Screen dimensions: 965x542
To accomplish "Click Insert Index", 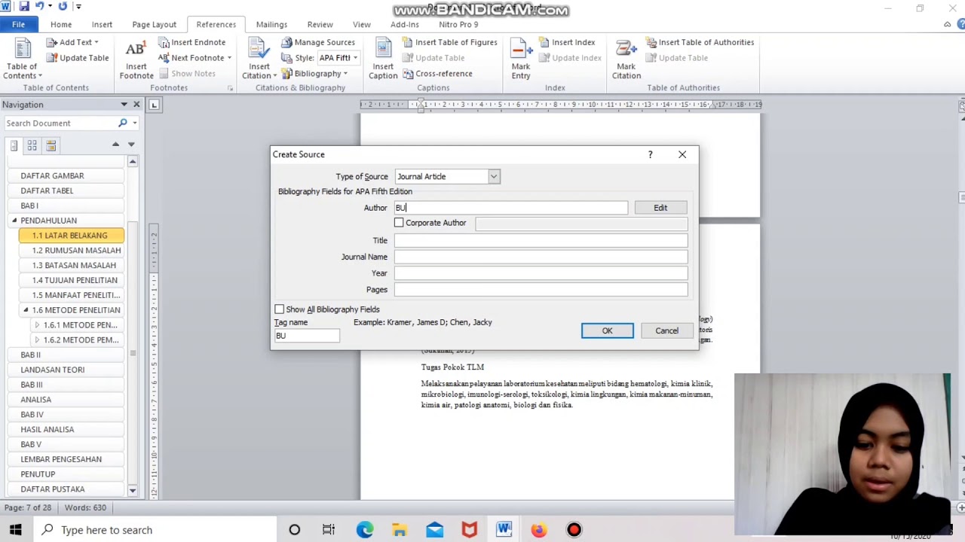I will click(x=565, y=42).
